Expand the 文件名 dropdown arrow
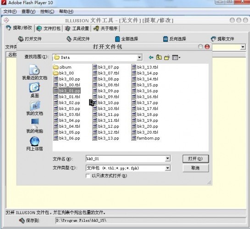Image resolution: width=250 pixels, height=229 pixels. pyautogui.click(x=167, y=158)
